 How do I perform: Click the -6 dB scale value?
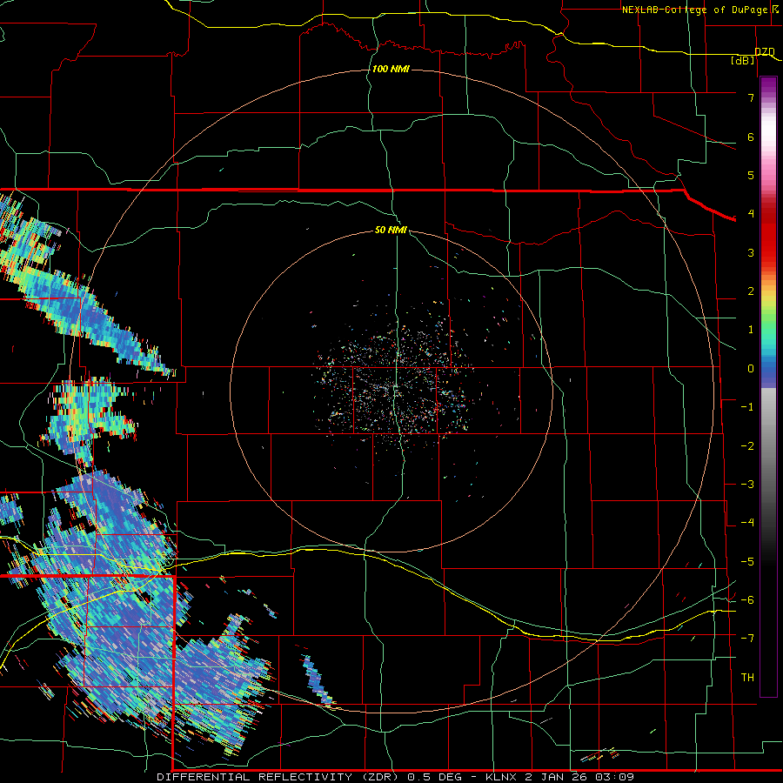click(747, 600)
